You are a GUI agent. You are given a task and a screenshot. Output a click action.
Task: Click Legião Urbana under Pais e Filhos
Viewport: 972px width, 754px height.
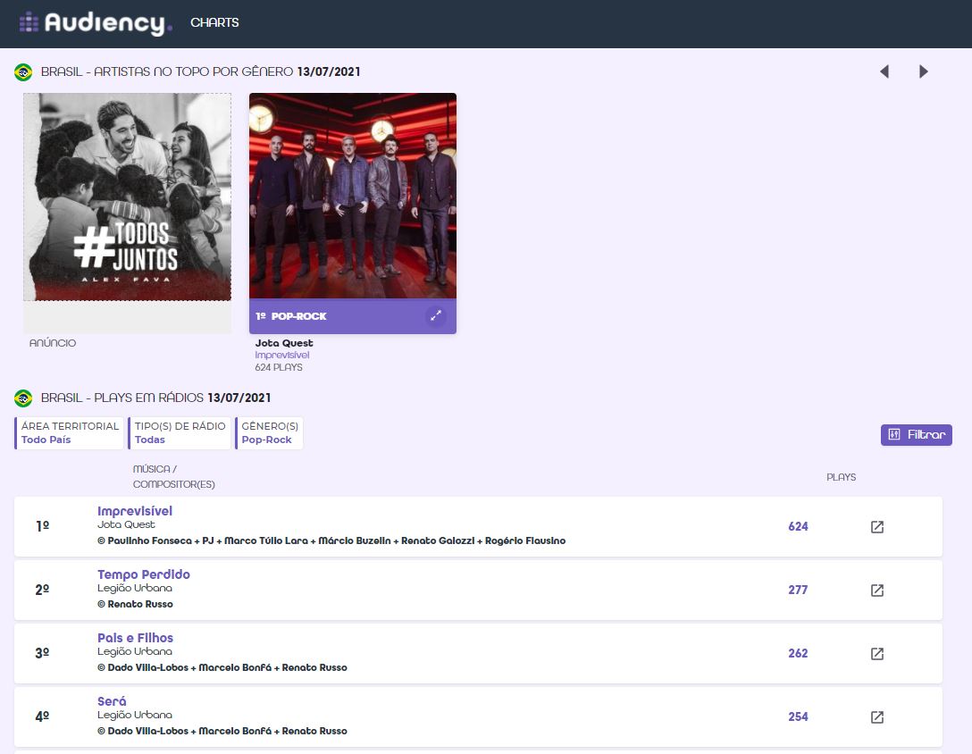point(135,651)
